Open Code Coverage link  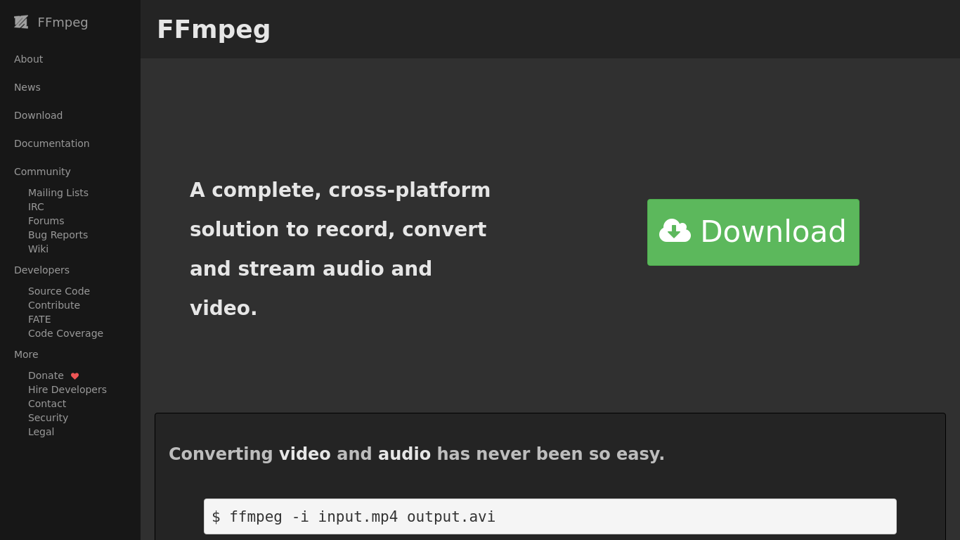(x=65, y=333)
